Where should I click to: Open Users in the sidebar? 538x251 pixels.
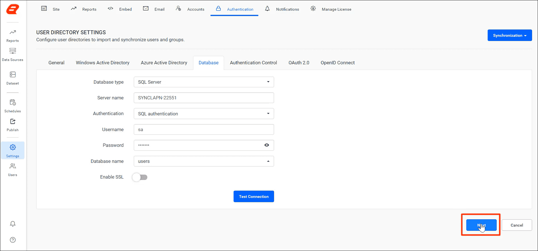(x=13, y=170)
